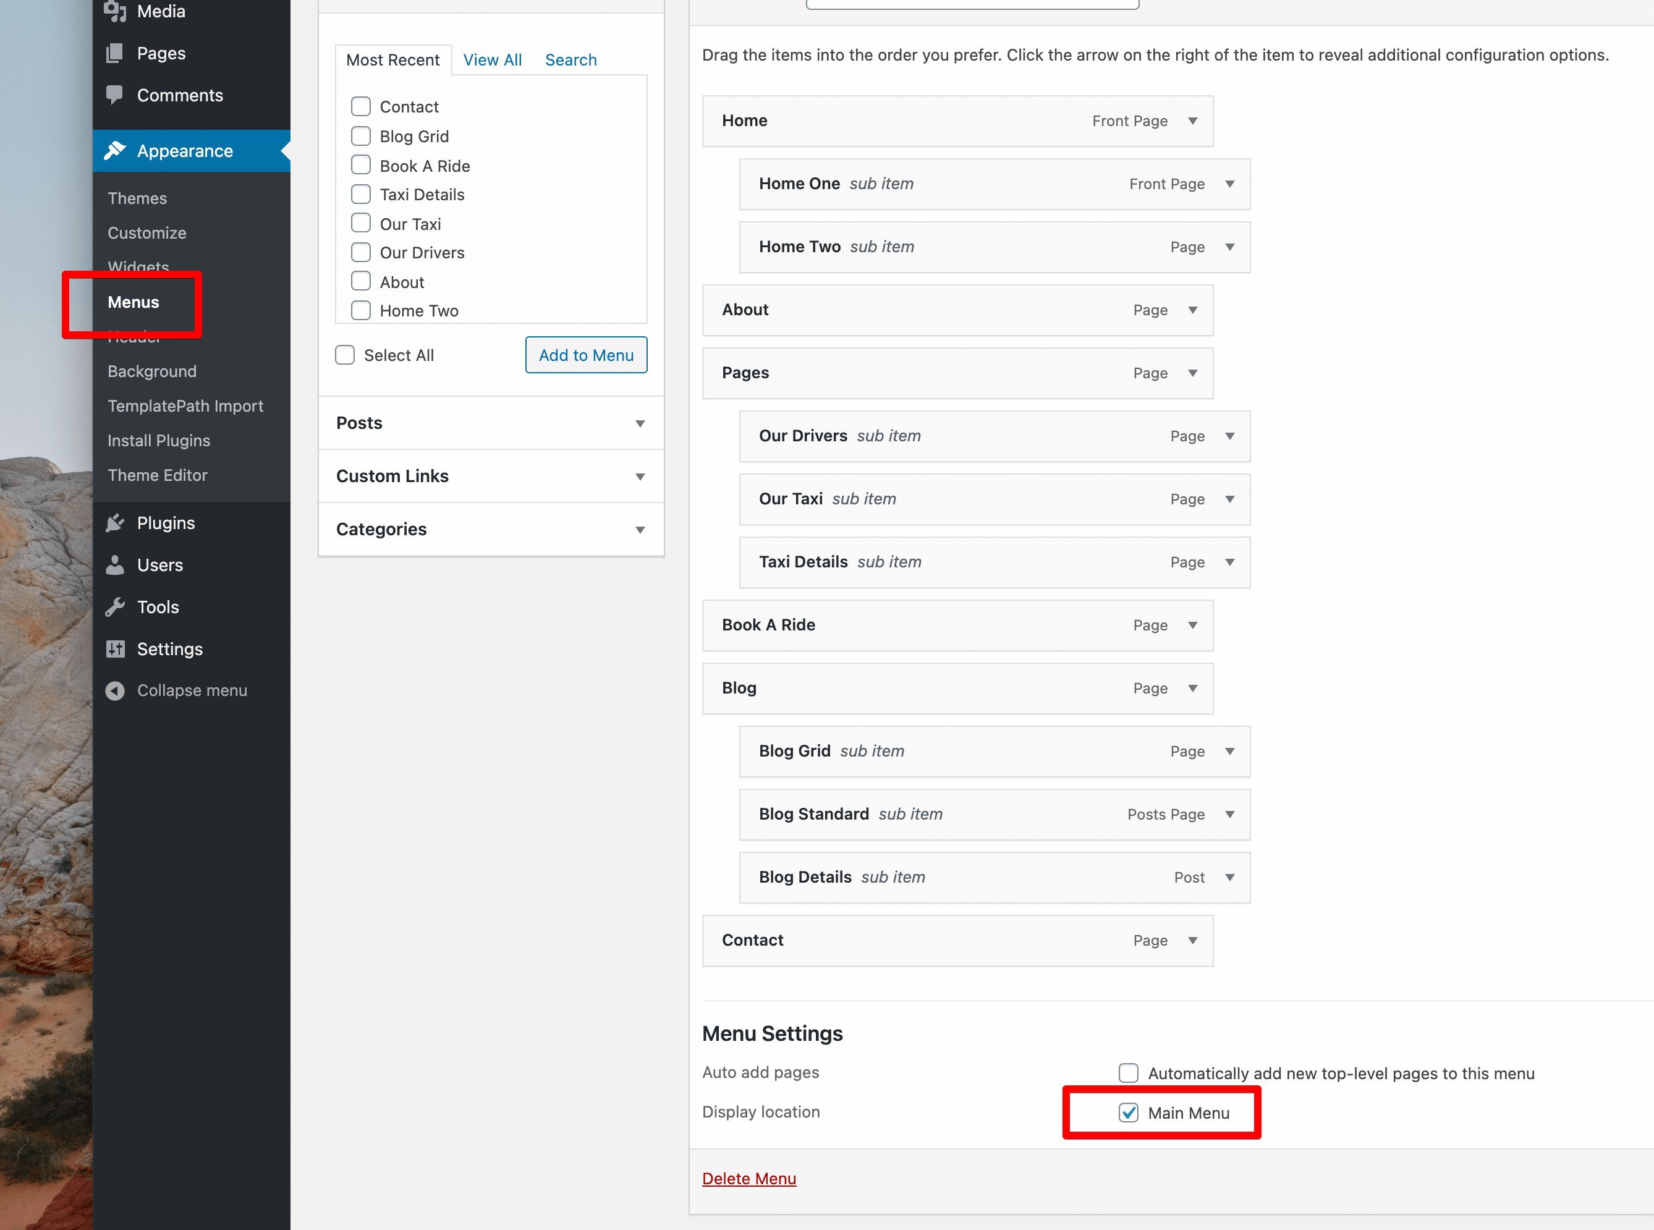Viewport: 1654px width, 1230px height.
Task: Click the Delete Menu link
Action: coord(749,1178)
